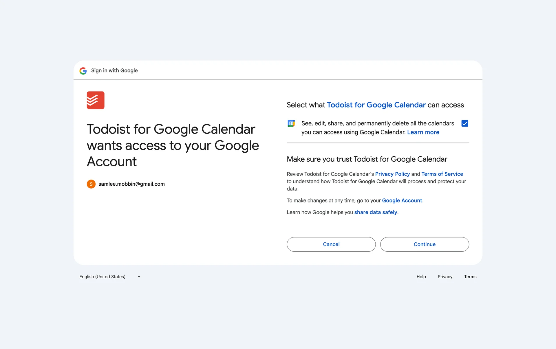
Task: Open the Help footer link
Action: 421,277
